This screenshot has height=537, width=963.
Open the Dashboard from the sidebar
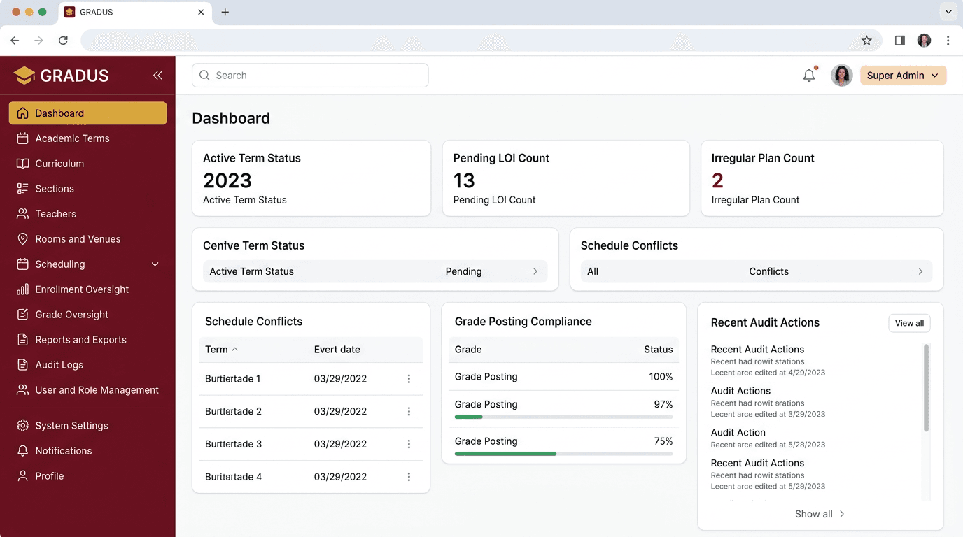coord(59,113)
